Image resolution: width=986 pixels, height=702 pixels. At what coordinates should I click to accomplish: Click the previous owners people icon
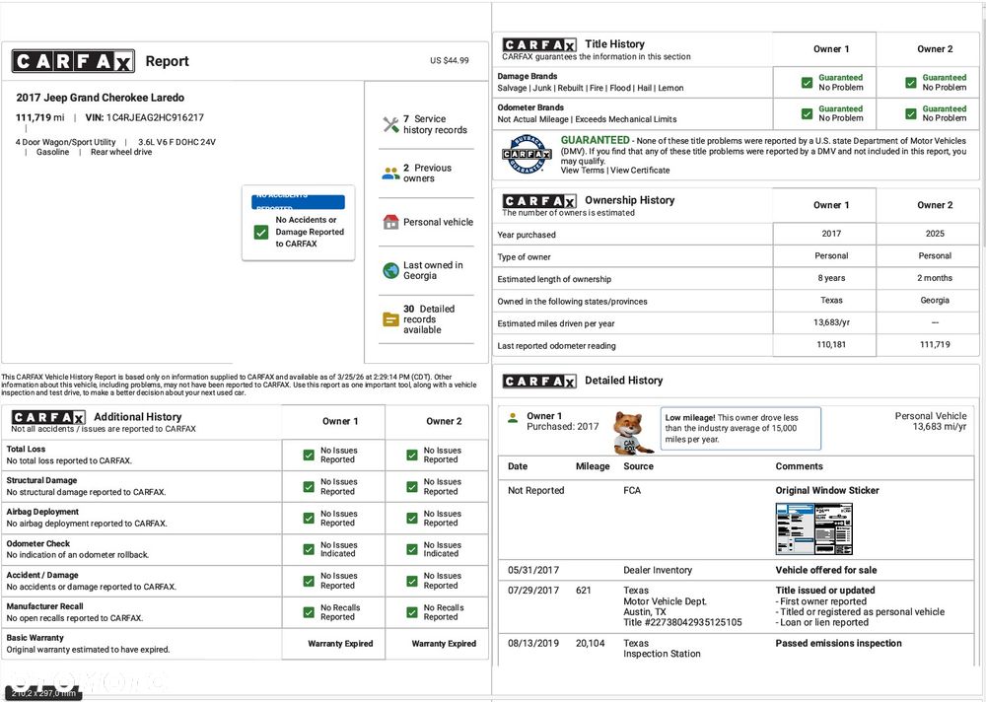(x=390, y=173)
